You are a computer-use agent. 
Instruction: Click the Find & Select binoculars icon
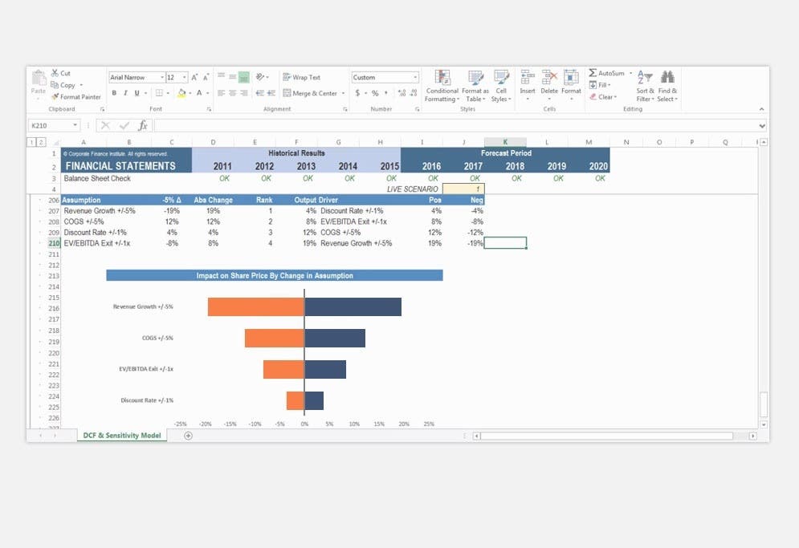(x=667, y=78)
